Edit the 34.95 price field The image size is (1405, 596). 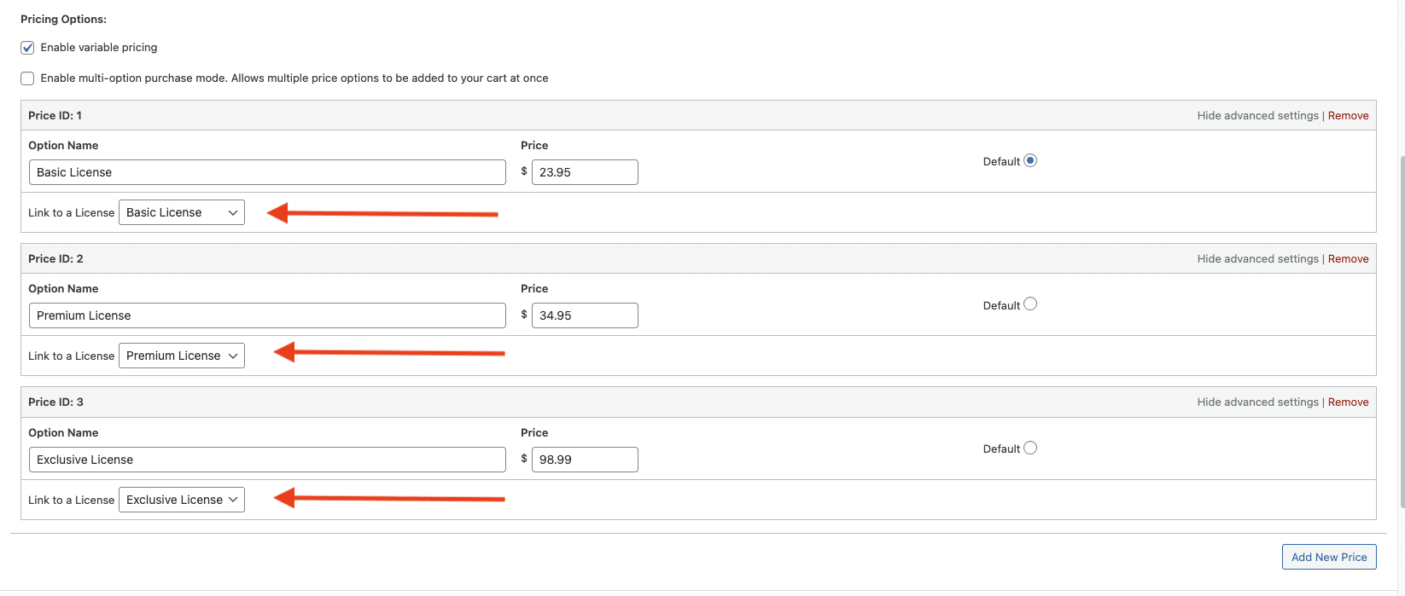click(x=585, y=315)
